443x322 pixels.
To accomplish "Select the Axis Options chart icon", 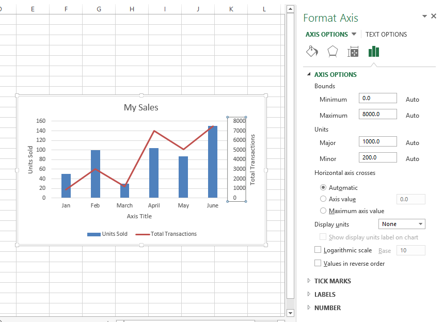I will 373,51.
